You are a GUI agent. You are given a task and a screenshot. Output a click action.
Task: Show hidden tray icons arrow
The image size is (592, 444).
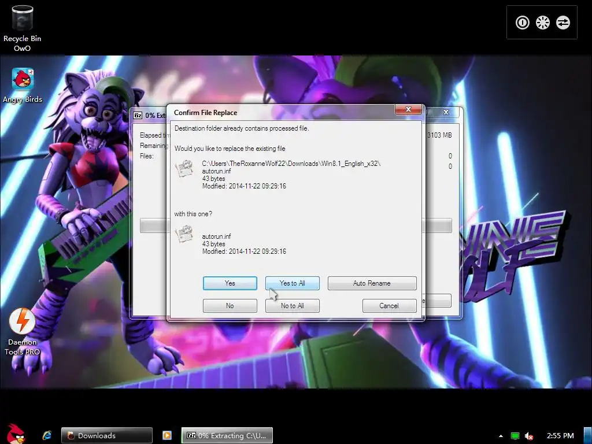tap(501, 436)
